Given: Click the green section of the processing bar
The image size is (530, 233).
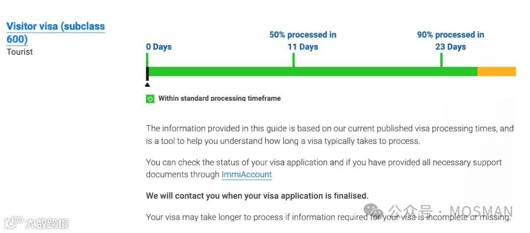Looking at the screenshot, I should pos(313,71).
